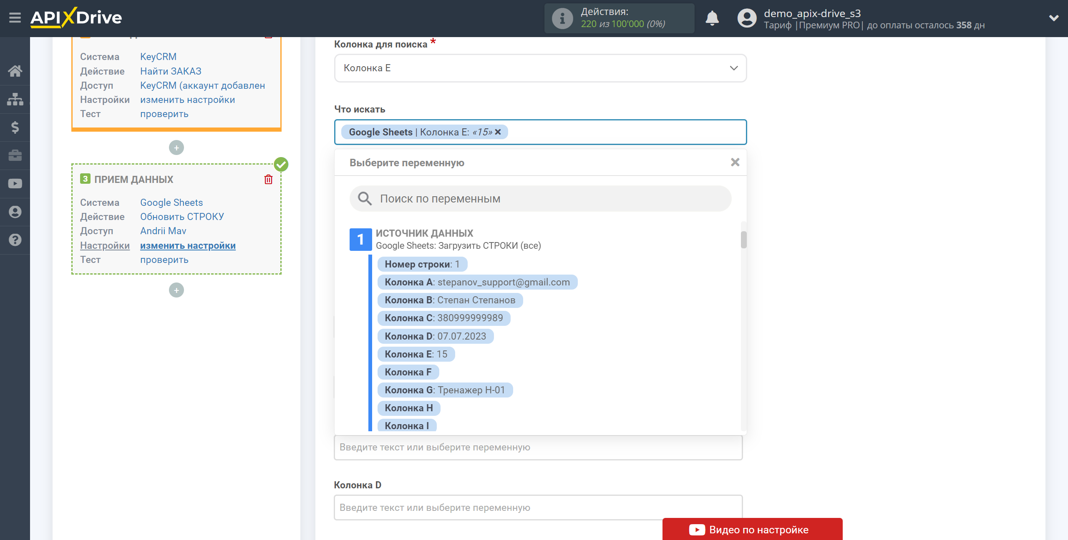Click the search magnifier icon
The height and width of the screenshot is (540, 1068).
coord(365,199)
